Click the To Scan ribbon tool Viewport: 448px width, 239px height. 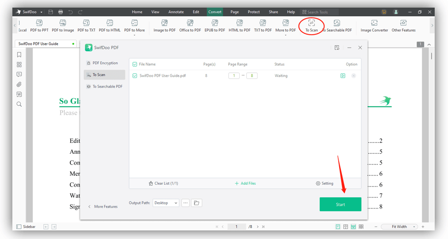tap(312, 26)
